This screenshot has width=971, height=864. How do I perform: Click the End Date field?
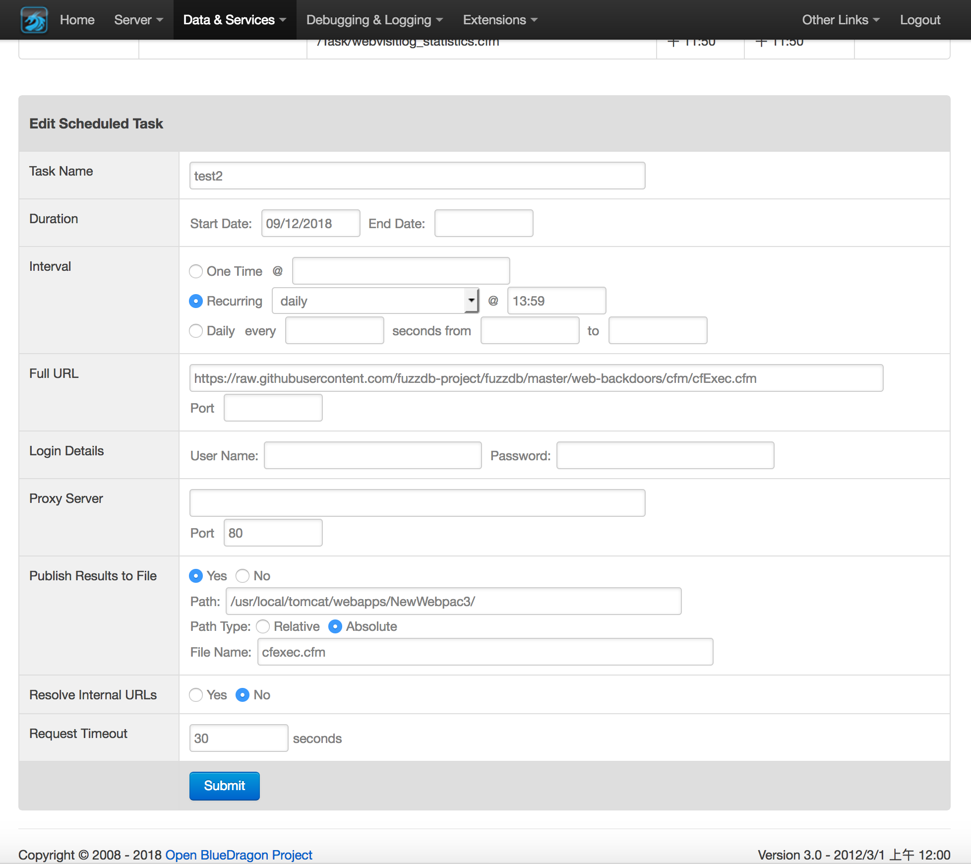[484, 223]
